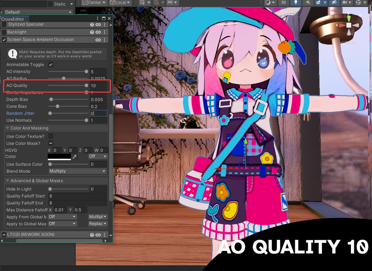Open LTCGI help question mark icon
The image size is (372, 271).
pyautogui.click(x=92, y=235)
